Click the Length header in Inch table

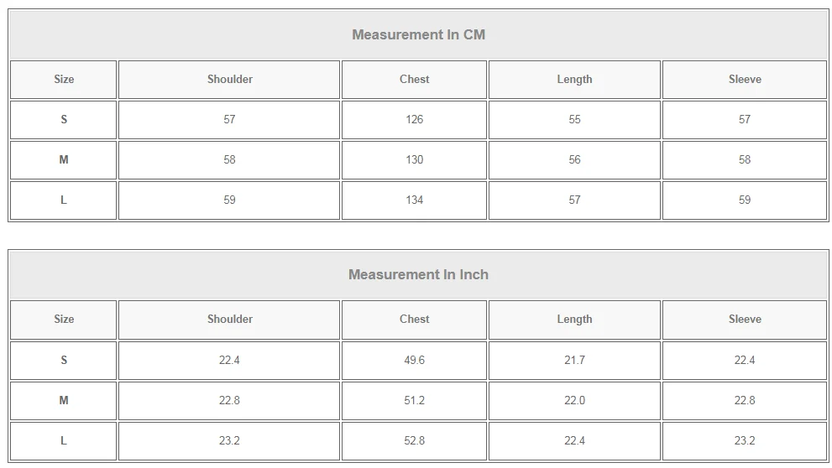pos(574,319)
